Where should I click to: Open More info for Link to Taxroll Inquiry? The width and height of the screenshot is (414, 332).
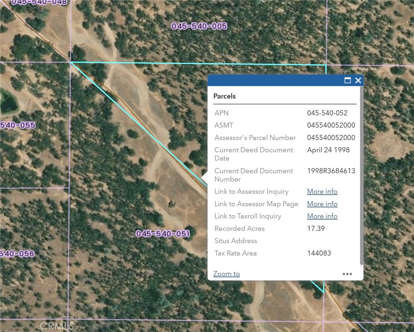coord(322,216)
